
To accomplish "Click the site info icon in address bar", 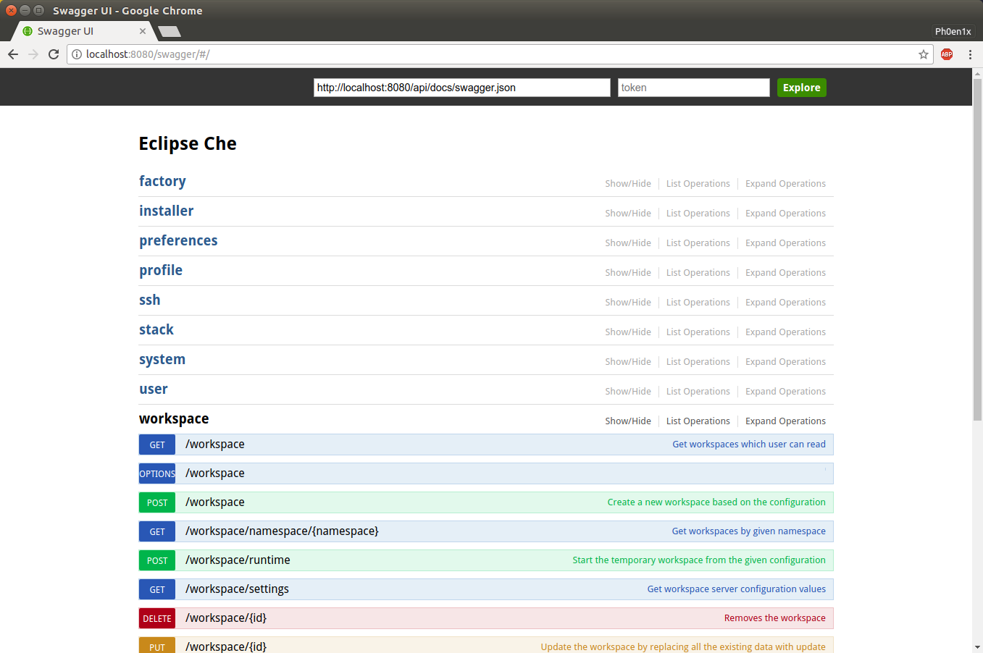I will [x=77, y=54].
